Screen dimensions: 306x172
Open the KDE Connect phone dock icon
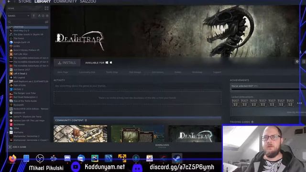pyautogui.click(x=26, y=158)
